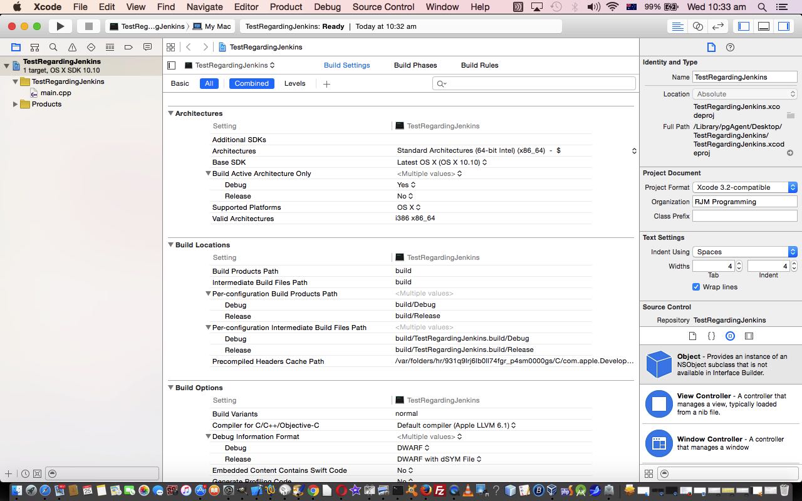Select the Build Settings tab
Screen dimensions: 802x501
pyautogui.click(x=346, y=65)
